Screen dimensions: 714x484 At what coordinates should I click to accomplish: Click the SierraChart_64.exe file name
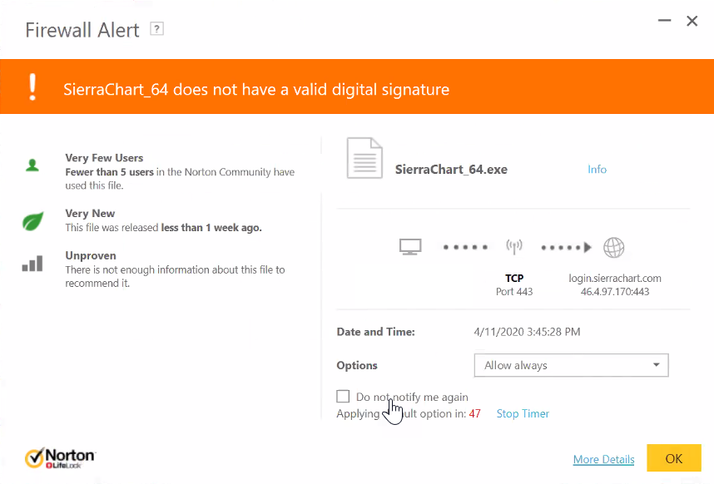click(x=451, y=170)
